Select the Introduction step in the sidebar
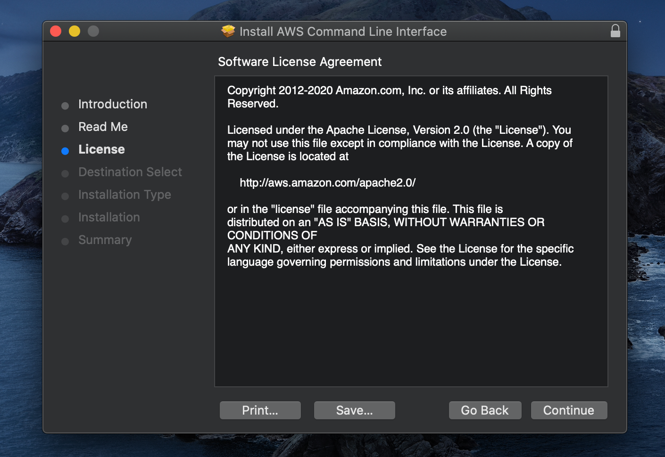 113,104
